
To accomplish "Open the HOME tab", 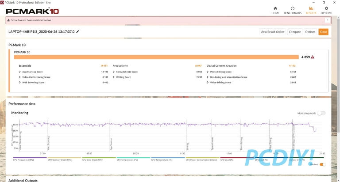I will tap(275, 11).
